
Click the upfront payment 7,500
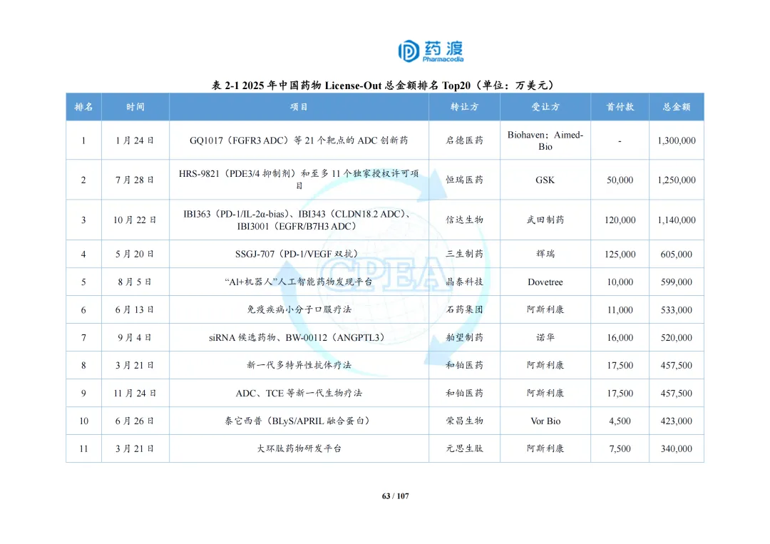pos(620,448)
